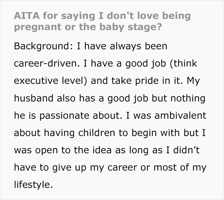Select the word 'idea' in the paragraph

tap(102, 150)
